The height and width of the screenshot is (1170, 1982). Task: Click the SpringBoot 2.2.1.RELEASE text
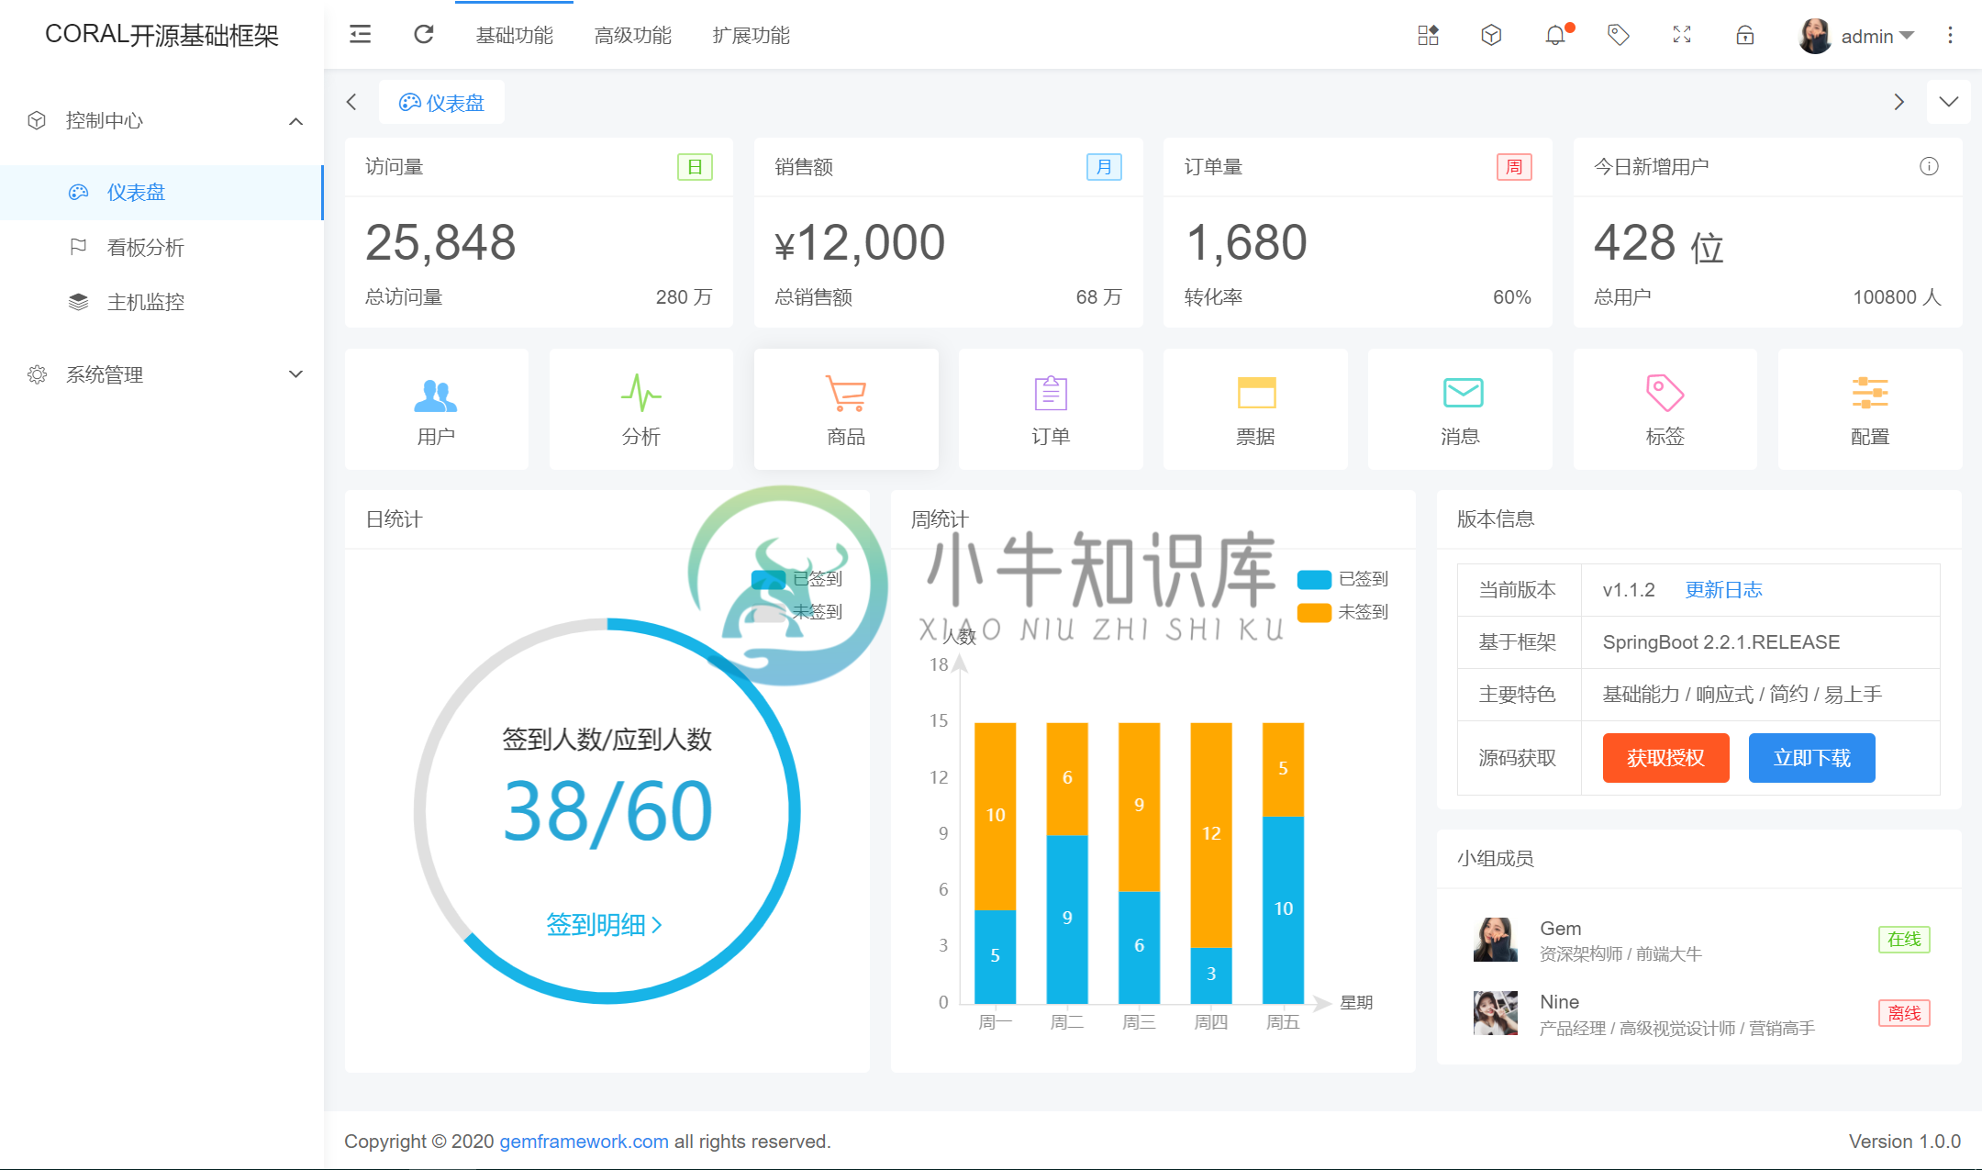pos(1720,641)
